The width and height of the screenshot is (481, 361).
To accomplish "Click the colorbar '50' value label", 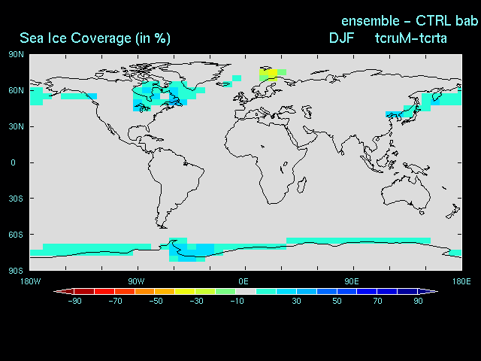I will [337, 301].
